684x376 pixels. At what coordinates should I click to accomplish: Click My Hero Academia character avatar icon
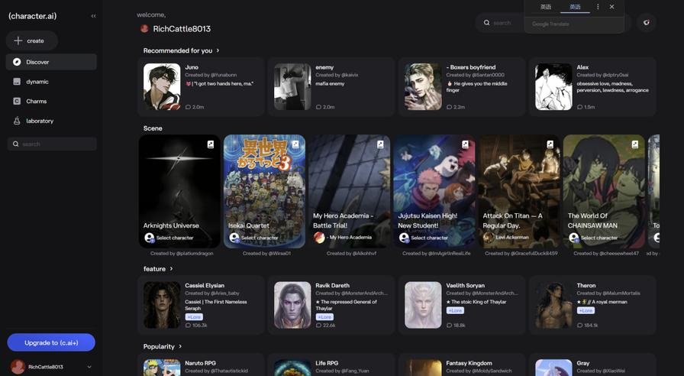pyautogui.click(x=319, y=238)
